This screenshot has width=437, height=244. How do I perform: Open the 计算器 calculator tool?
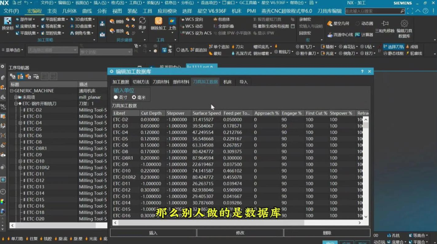point(364,35)
